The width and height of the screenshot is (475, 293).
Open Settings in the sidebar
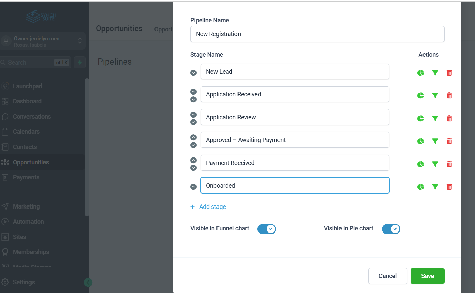click(x=24, y=282)
